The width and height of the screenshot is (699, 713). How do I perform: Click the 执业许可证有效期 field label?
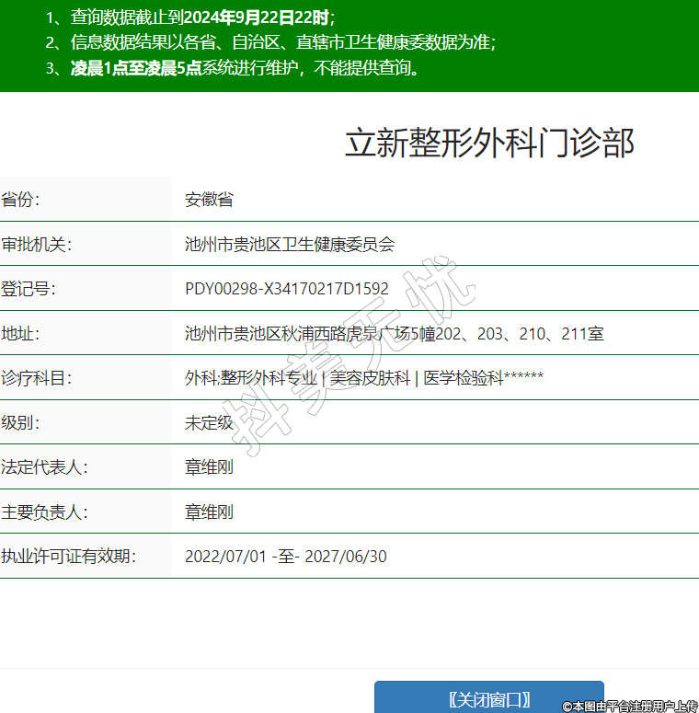click(x=68, y=556)
